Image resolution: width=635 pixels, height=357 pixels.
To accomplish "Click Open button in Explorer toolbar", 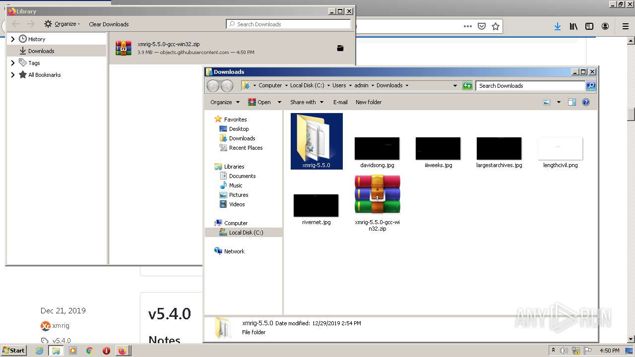I will 259,102.
